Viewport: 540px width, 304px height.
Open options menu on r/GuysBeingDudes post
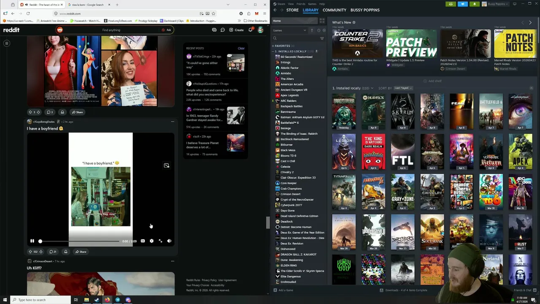[x=173, y=122]
